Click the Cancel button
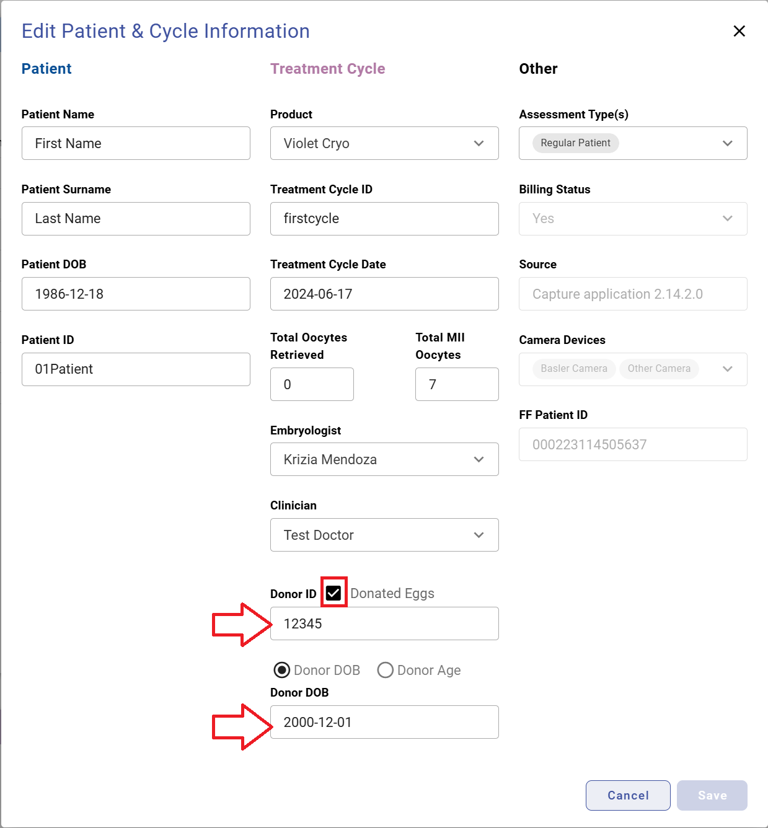 627,795
